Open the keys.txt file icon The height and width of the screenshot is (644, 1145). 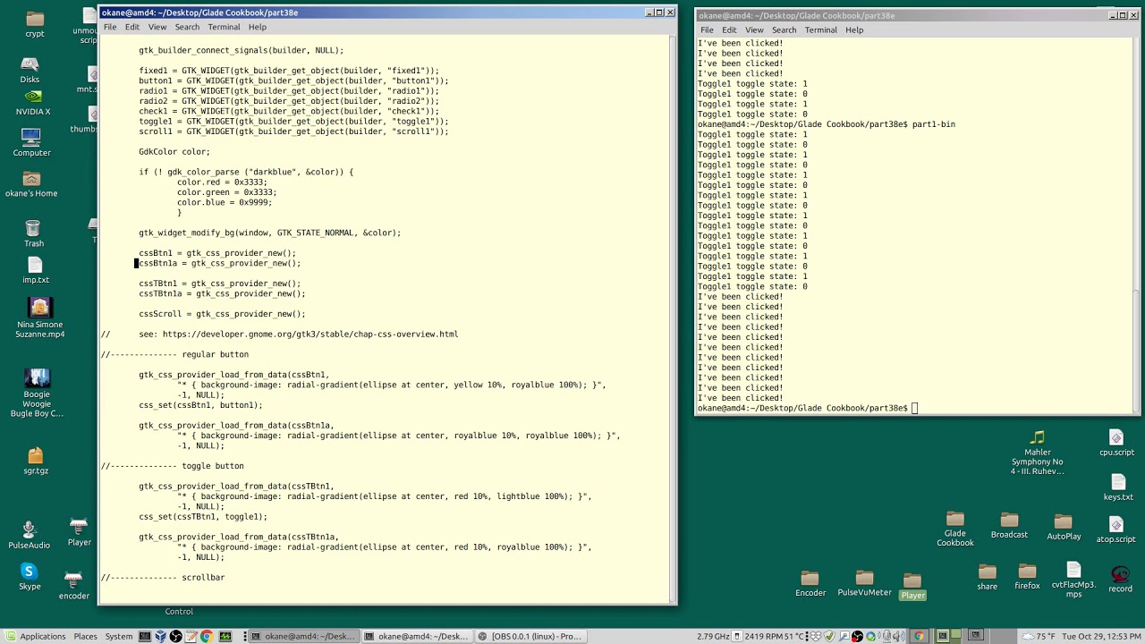point(1118,487)
